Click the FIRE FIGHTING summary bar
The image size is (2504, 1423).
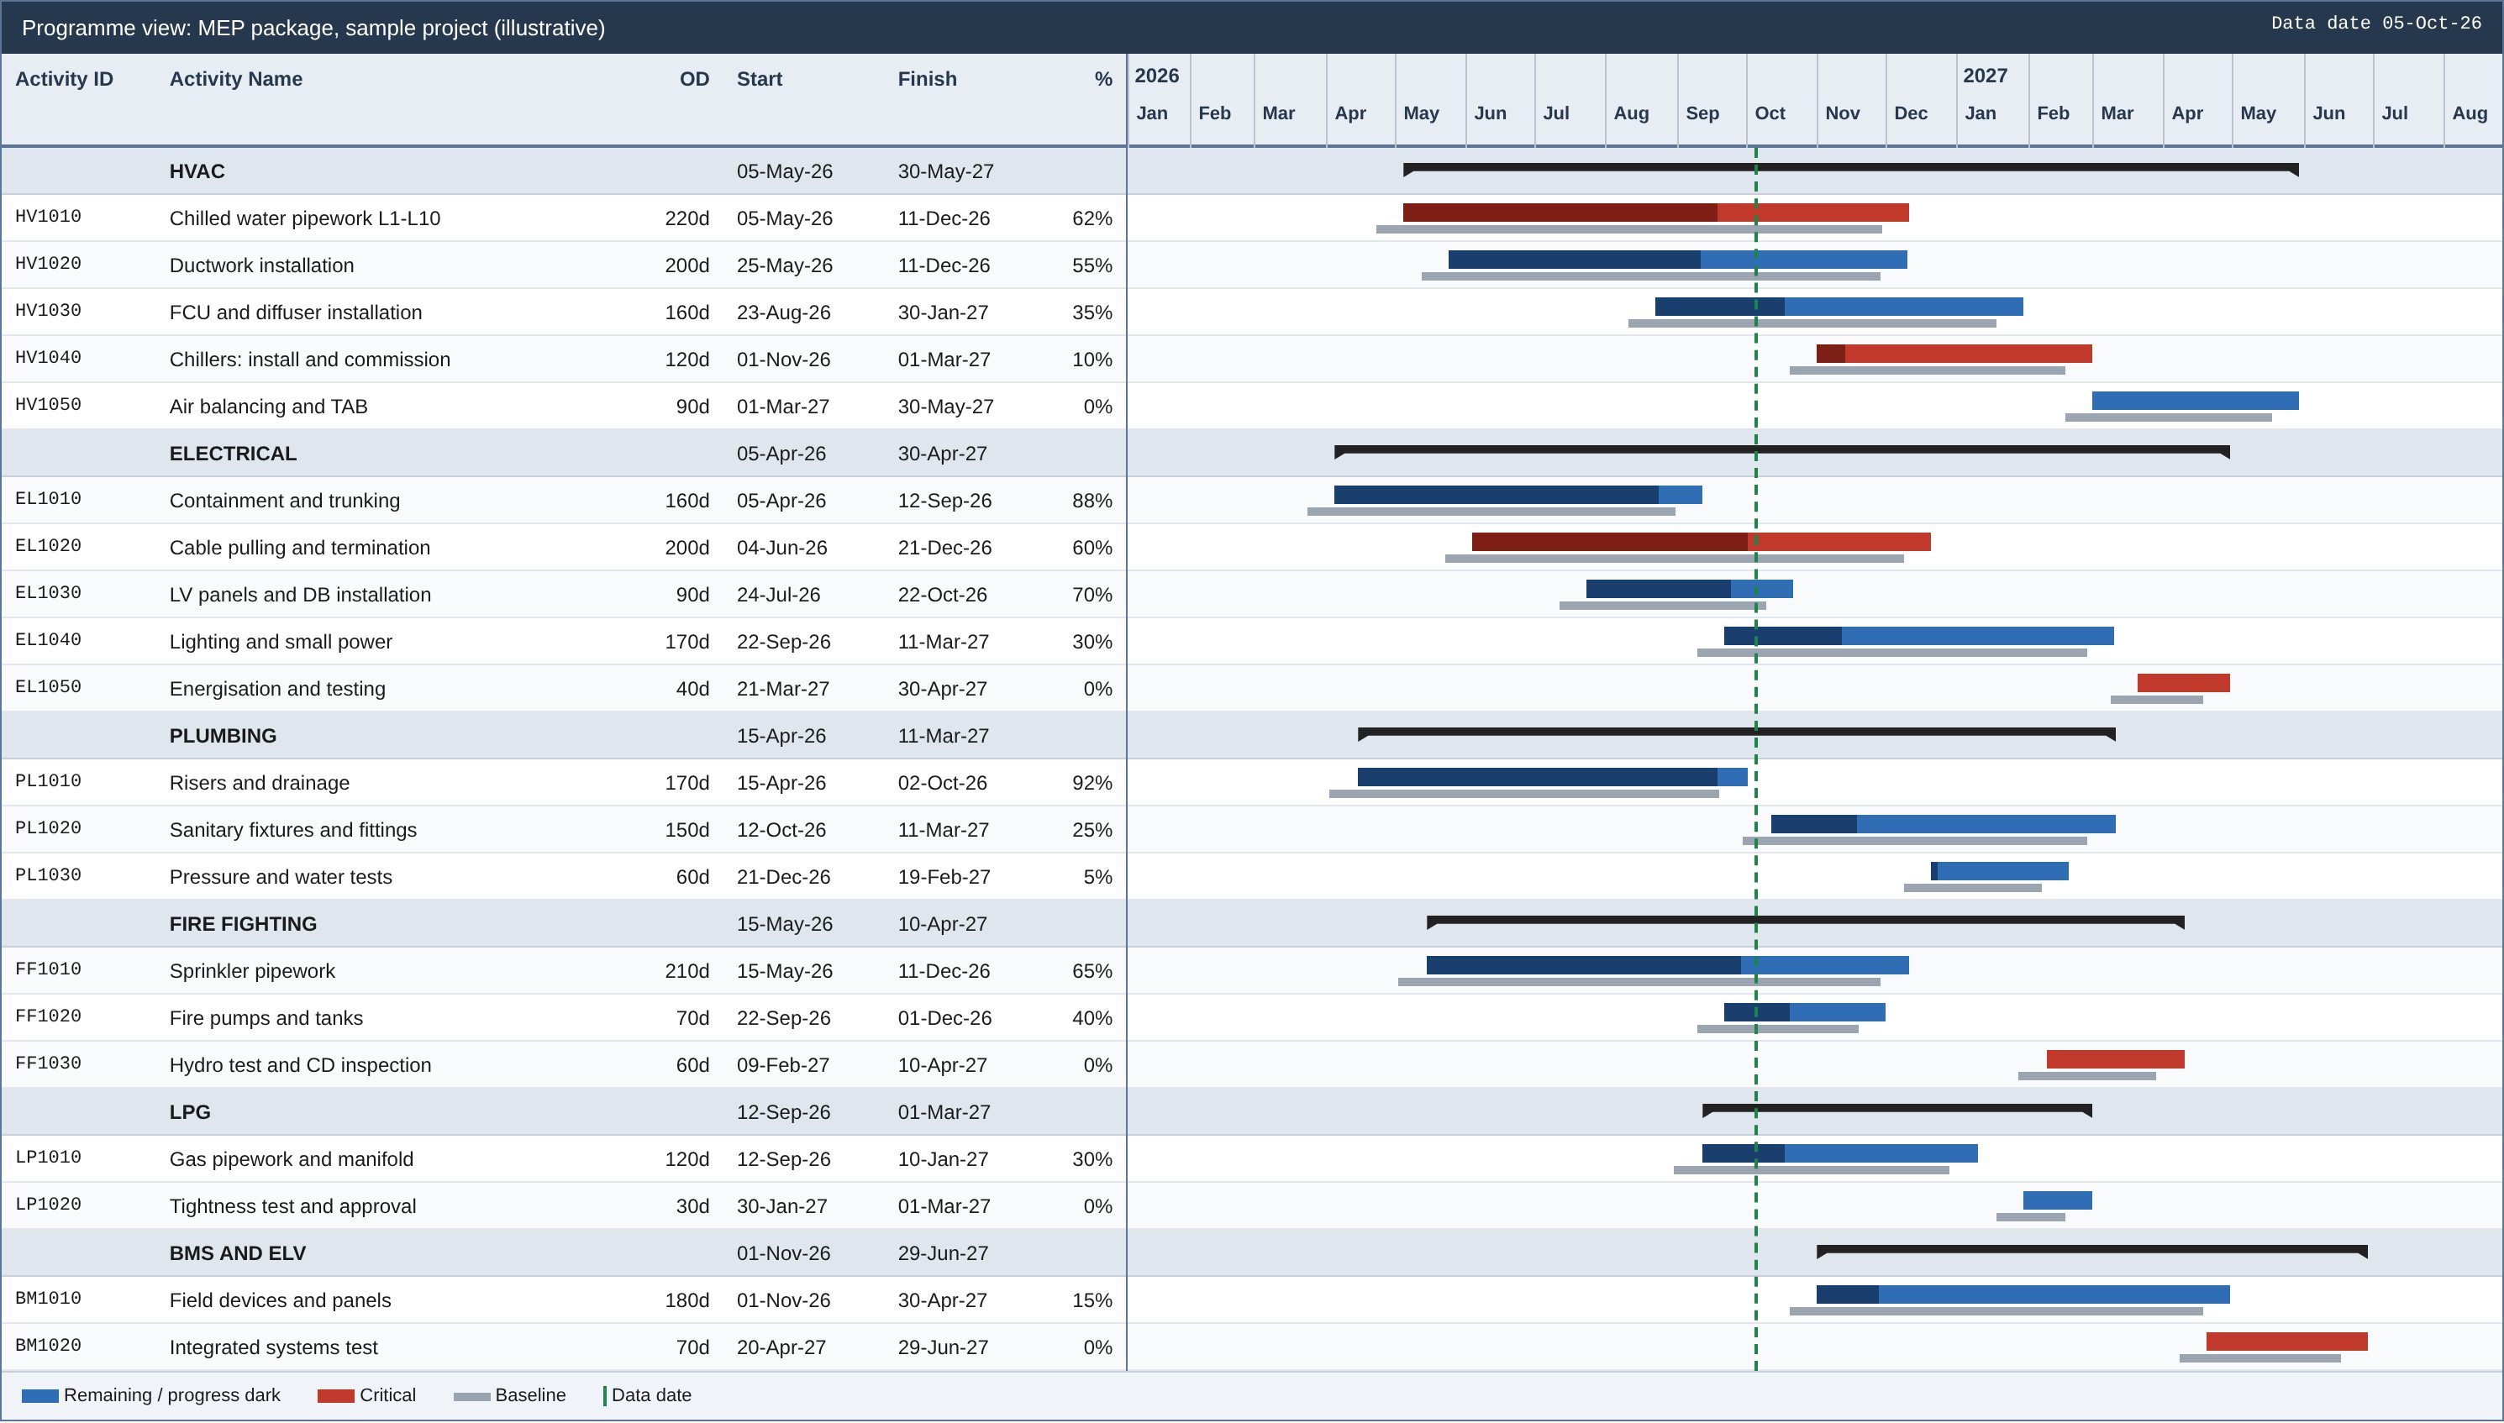pyautogui.click(x=1805, y=921)
